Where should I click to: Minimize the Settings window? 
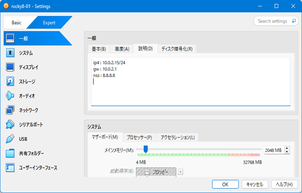click(260, 6)
